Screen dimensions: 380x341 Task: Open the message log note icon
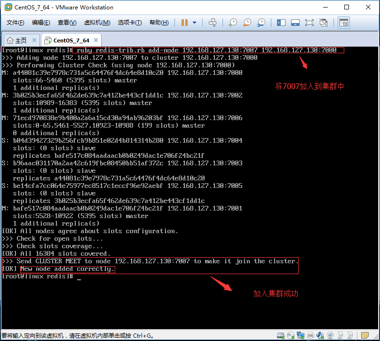[x=365, y=335]
